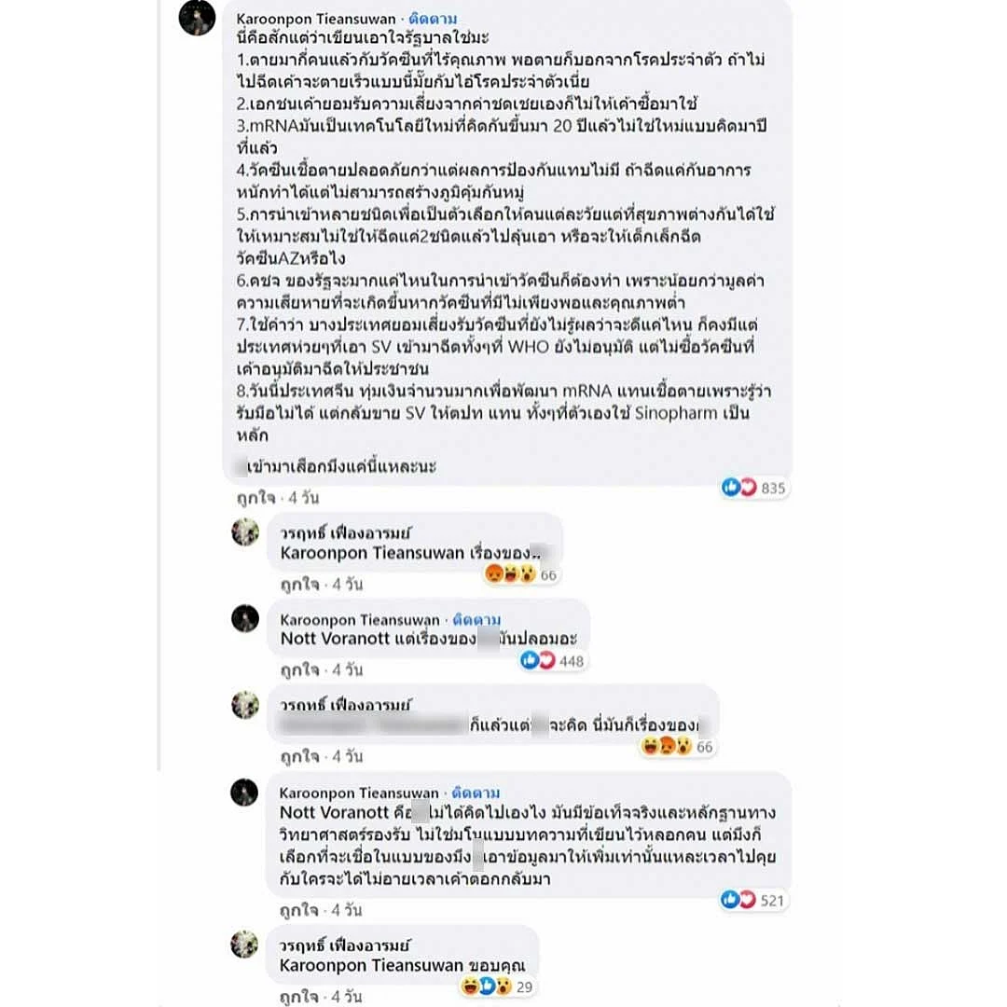Like the final ขอบคุณ reply
This screenshot has width=1007, height=1007.
click(299, 997)
